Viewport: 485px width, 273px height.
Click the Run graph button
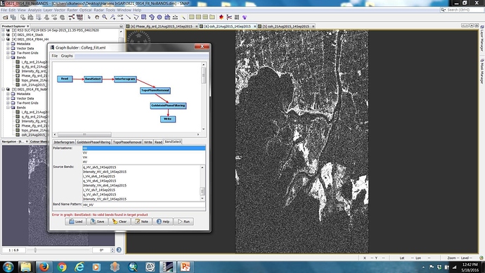pos(183,222)
